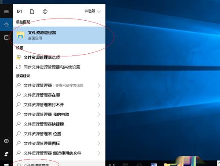Expand arrow for 最近使用的文件 suggestion
This screenshot has height=166, width=220.
click(x=99, y=153)
